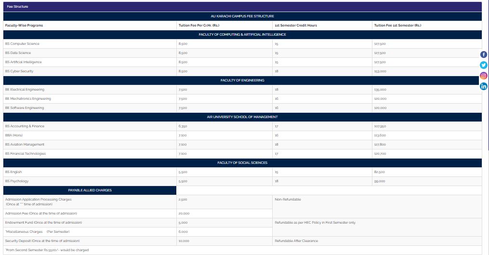Viewport: 489px width, 255px height.
Task: Click the 20,000 admission fee value
Action: click(184, 214)
